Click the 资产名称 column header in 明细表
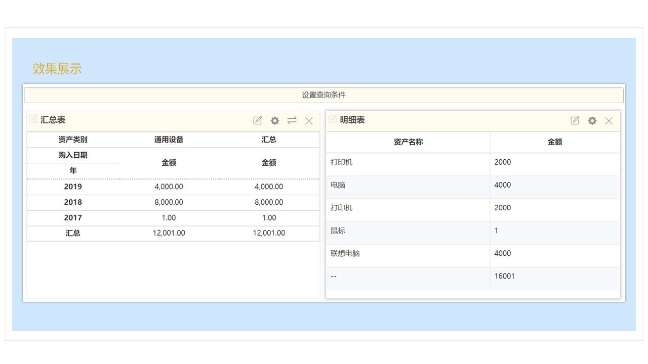The width and height of the screenshot is (648, 364). point(408,142)
